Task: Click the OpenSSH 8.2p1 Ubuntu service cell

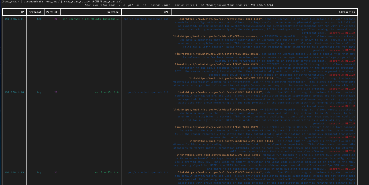Action: (x=90, y=19)
